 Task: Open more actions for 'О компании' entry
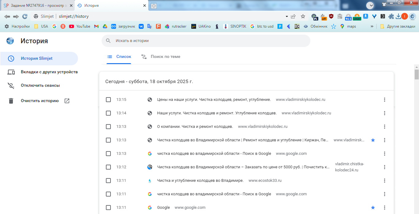(384, 127)
